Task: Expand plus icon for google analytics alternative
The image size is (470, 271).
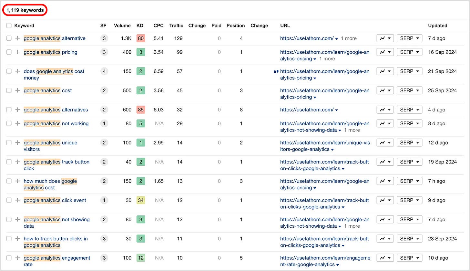Action: (x=17, y=38)
